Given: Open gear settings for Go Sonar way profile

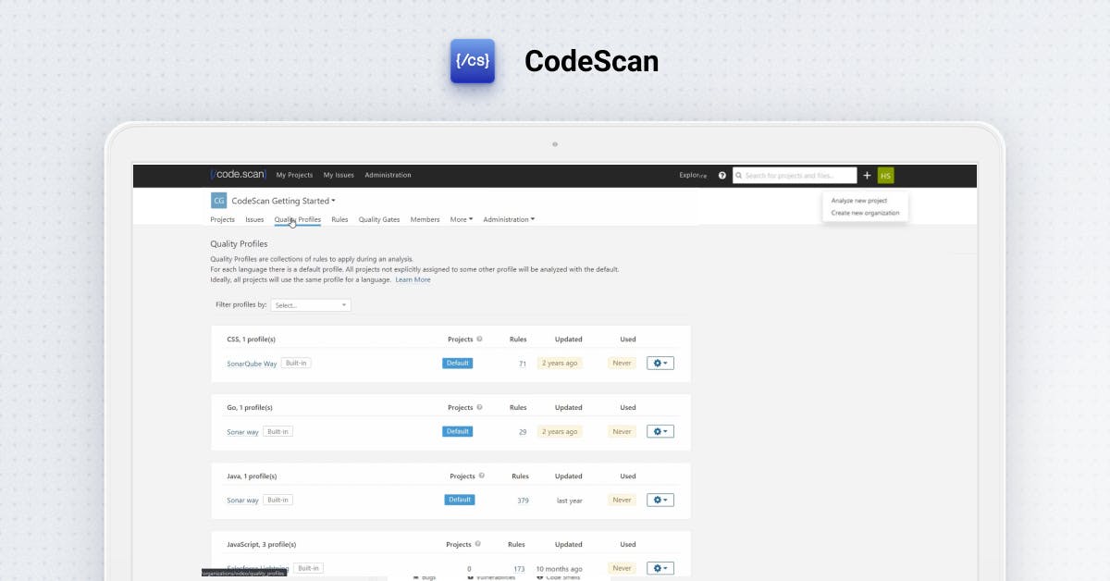Looking at the screenshot, I should click(660, 431).
